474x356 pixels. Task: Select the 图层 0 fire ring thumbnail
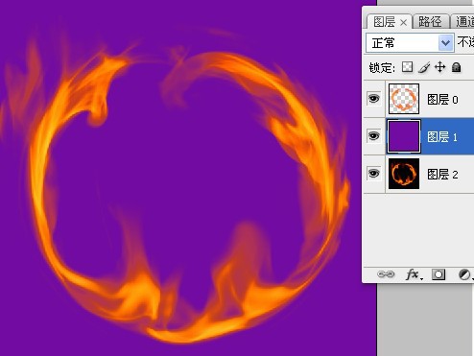(x=404, y=99)
